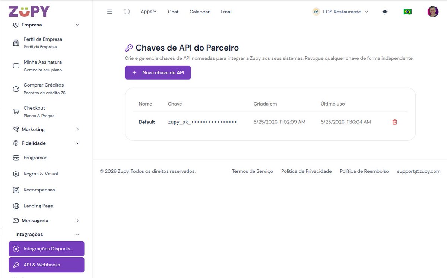Toggle the light/dark theme sun icon
Image resolution: width=447 pixels, height=278 pixels.
[x=385, y=12]
